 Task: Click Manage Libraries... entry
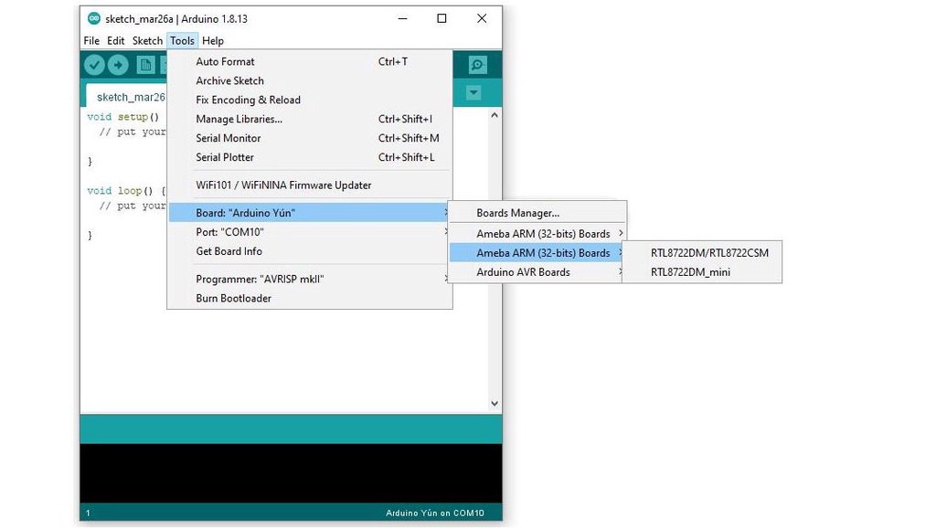pyautogui.click(x=239, y=119)
